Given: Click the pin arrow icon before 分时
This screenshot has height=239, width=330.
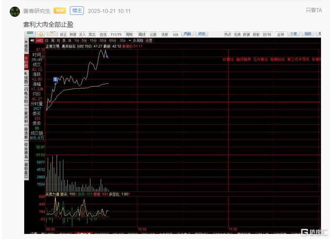Looking at the screenshot, I should coord(32,40).
